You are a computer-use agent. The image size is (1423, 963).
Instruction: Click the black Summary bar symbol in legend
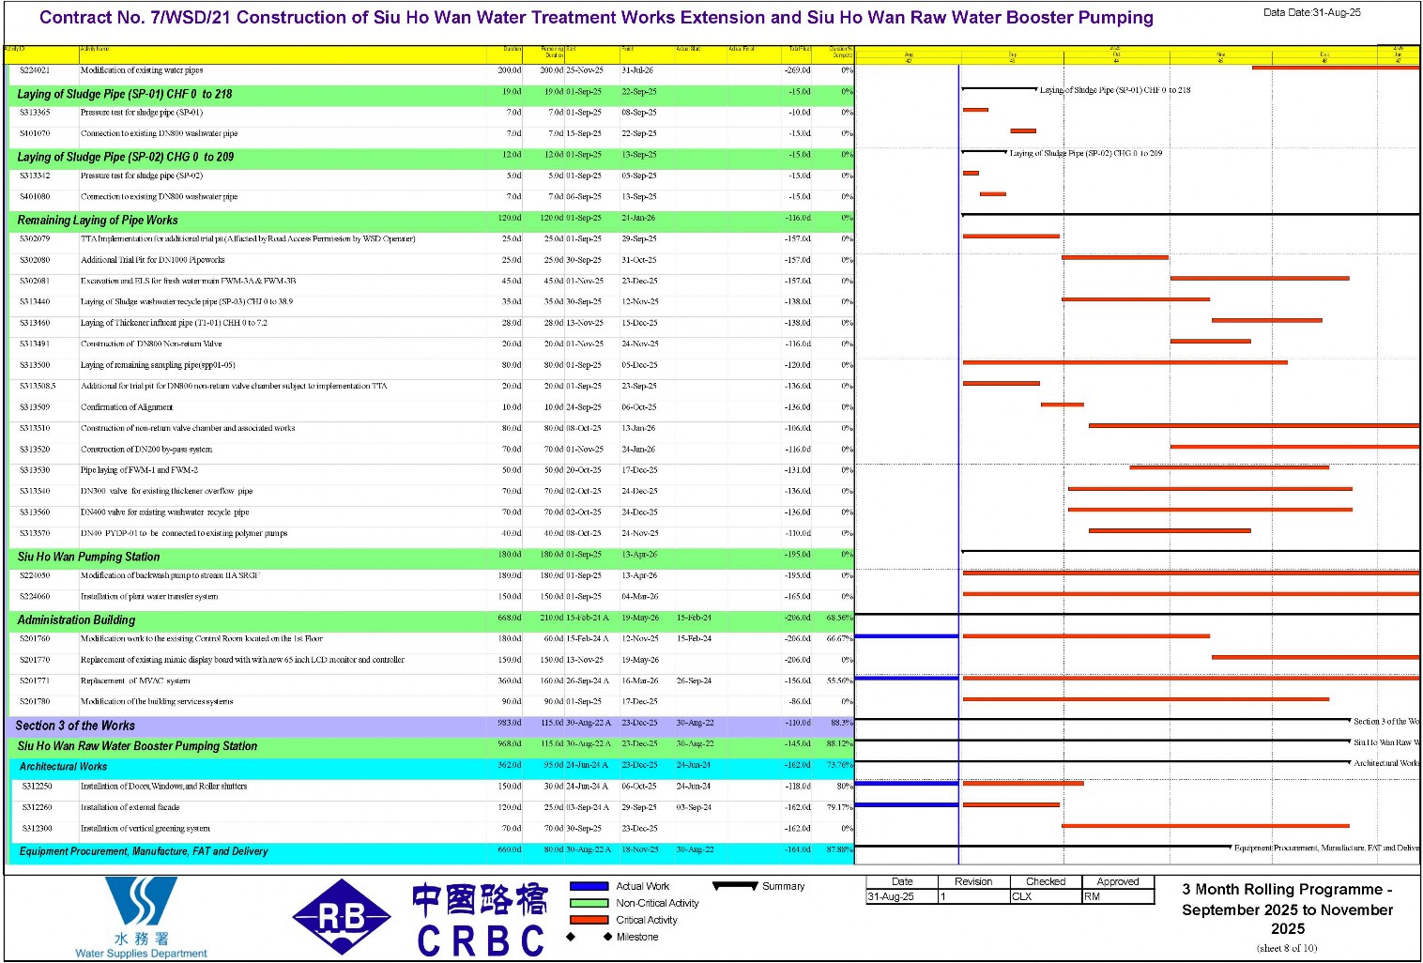[x=735, y=886]
